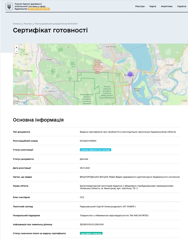The image size is (188, 240).
Task: Open the Карта menu item
Action: tap(153, 6)
